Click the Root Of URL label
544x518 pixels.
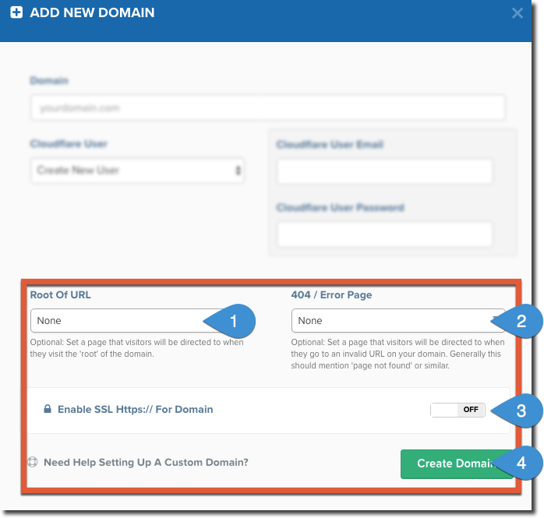[60, 294]
